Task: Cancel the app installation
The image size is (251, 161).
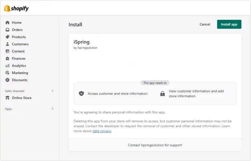Action: point(205,24)
